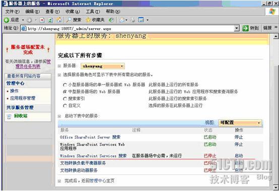This screenshot has height=191, width=279.
Task: Click the IE window title icon
Action: (x=6, y=4)
